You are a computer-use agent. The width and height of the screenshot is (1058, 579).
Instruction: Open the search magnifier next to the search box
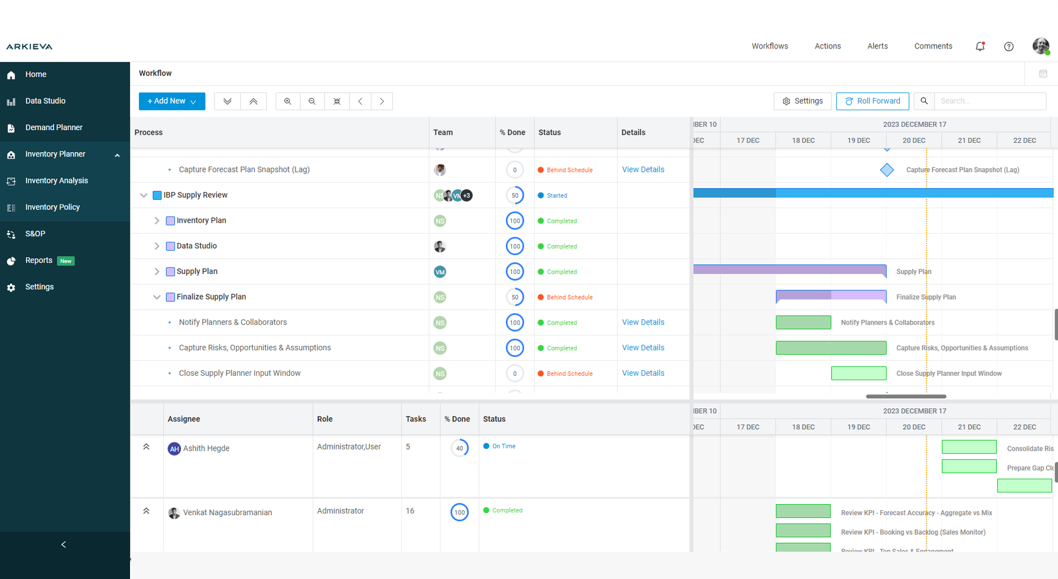924,101
